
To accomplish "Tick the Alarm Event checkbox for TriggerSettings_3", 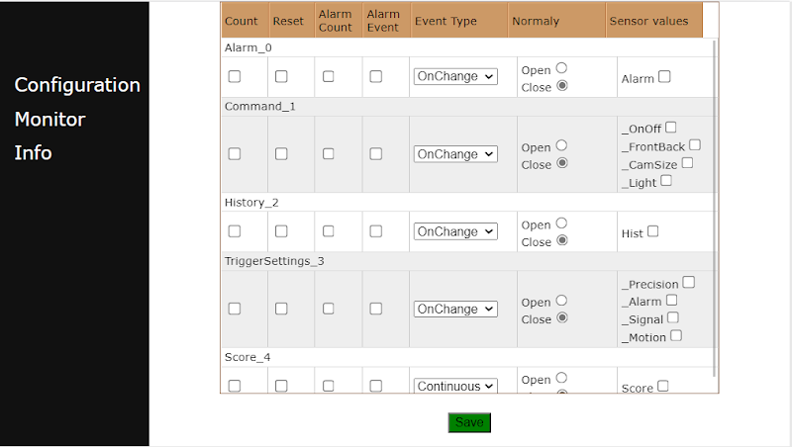I will pyautogui.click(x=376, y=309).
